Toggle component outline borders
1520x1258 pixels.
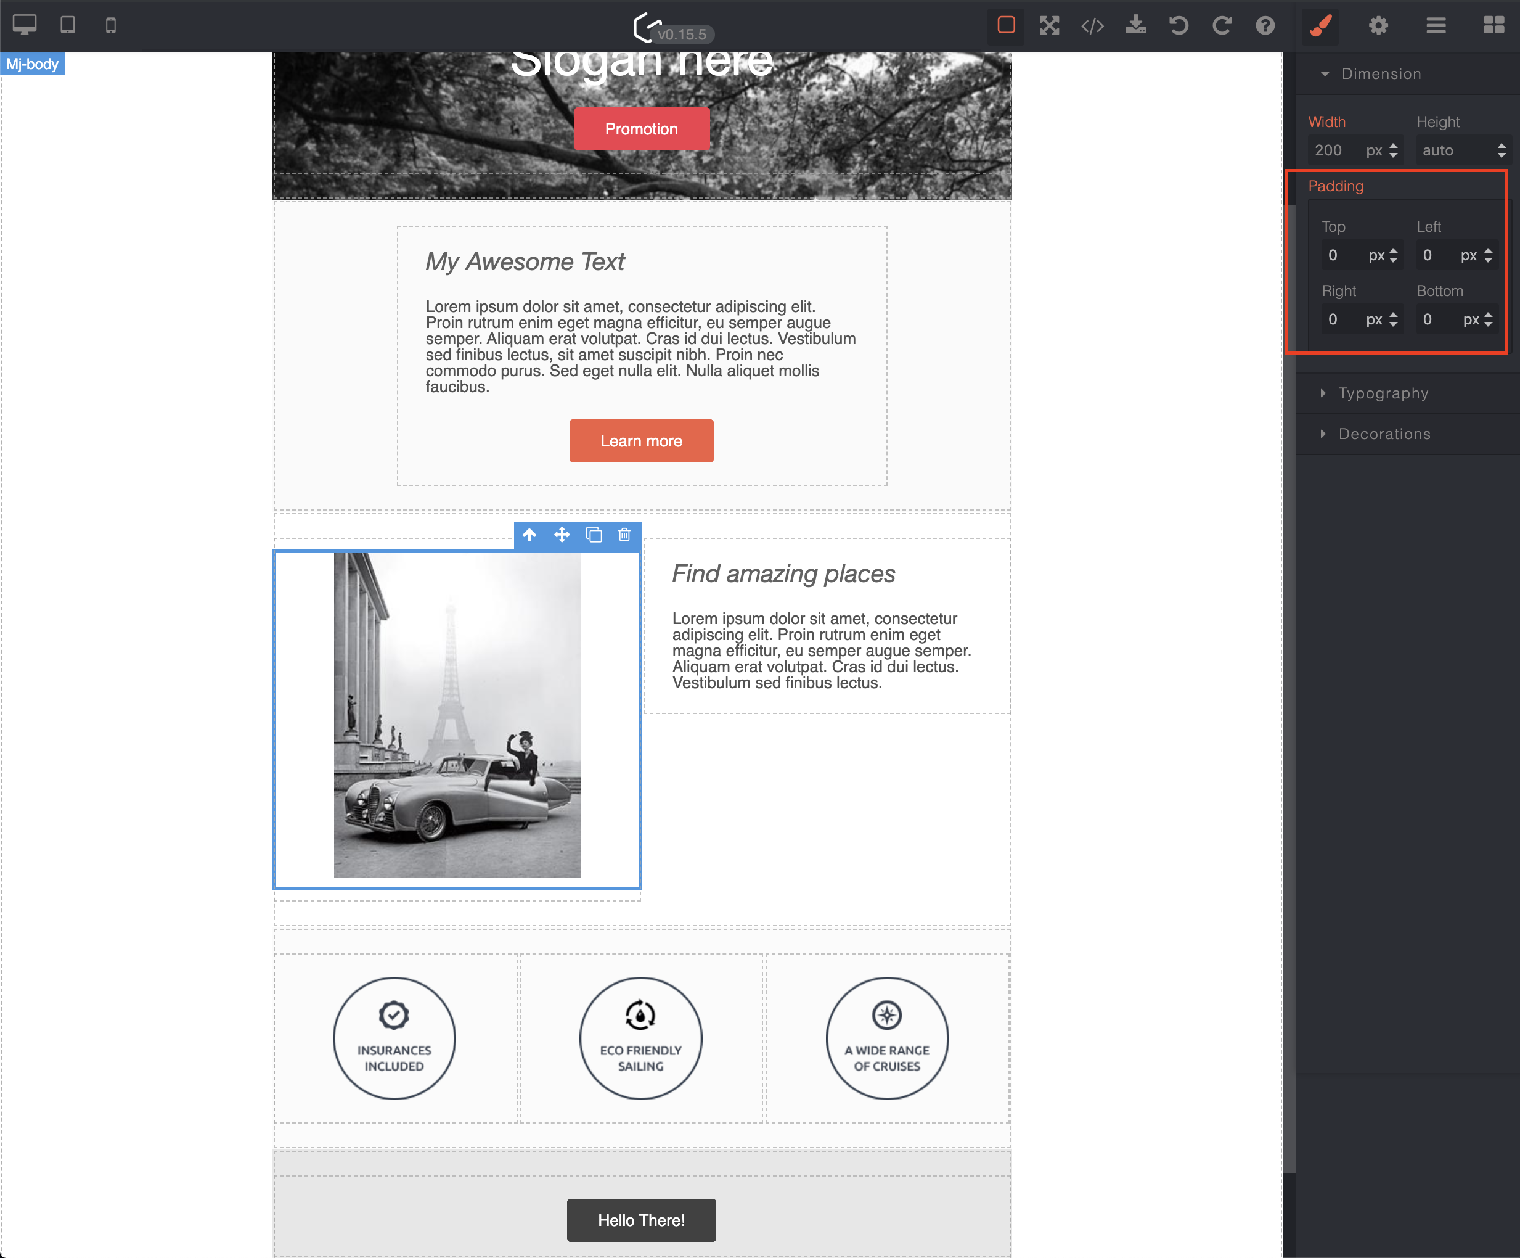[1005, 25]
